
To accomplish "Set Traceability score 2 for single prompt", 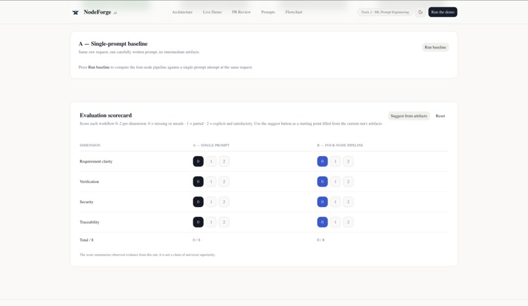I will (224, 222).
